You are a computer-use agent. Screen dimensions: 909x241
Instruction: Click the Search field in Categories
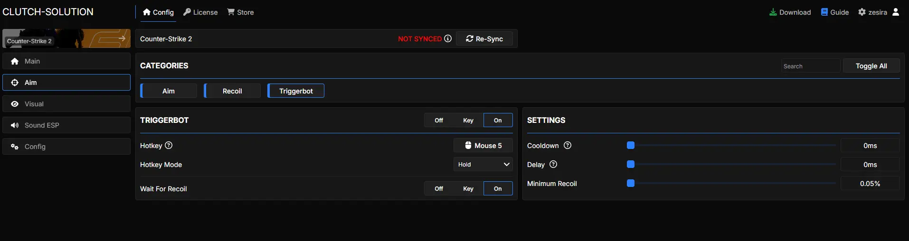click(x=810, y=66)
